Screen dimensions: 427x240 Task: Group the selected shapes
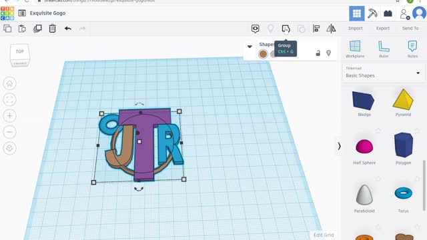click(x=286, y=29)
